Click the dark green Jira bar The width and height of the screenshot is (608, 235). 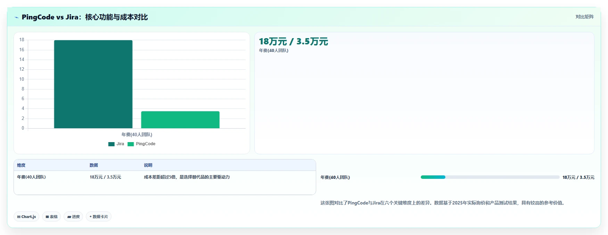point(93,84)
